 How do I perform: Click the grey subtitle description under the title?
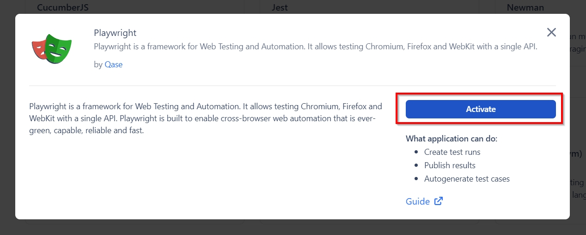pyautogui.click(x=315, y=47)
